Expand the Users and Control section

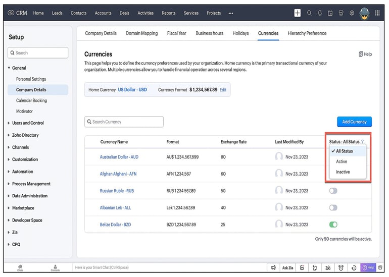click(28, 123)
